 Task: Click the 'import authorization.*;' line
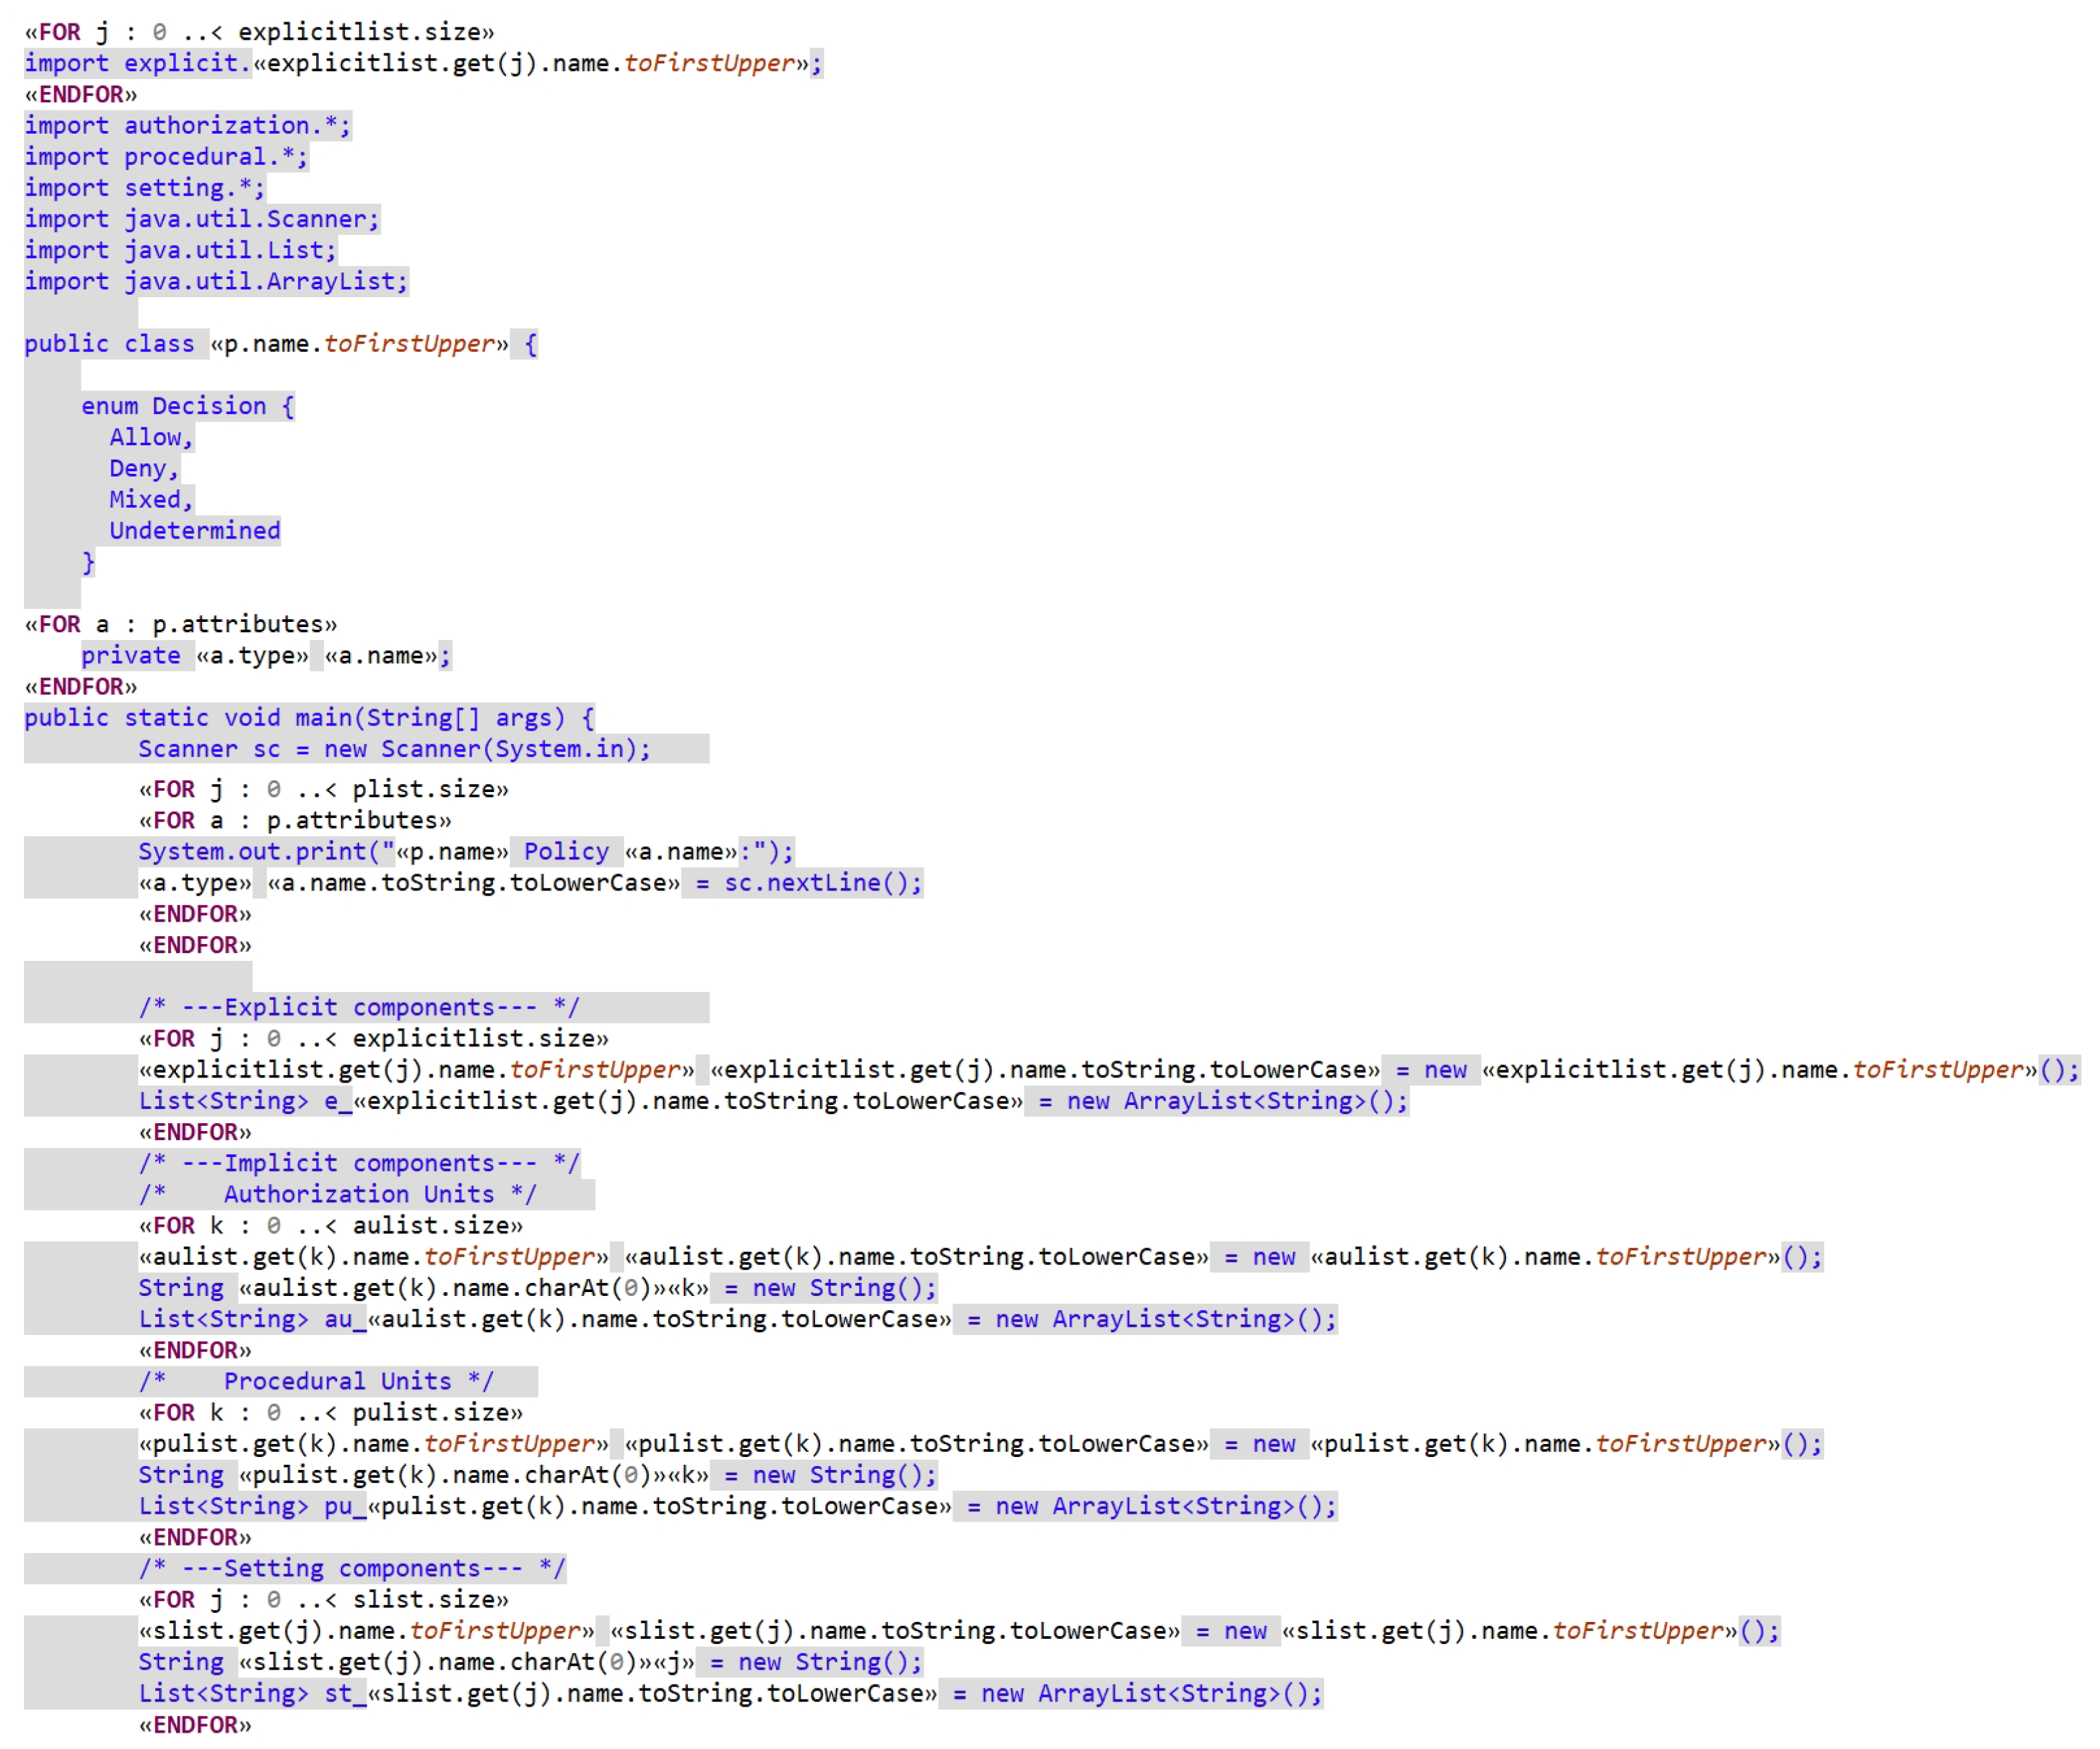[187, 125]
